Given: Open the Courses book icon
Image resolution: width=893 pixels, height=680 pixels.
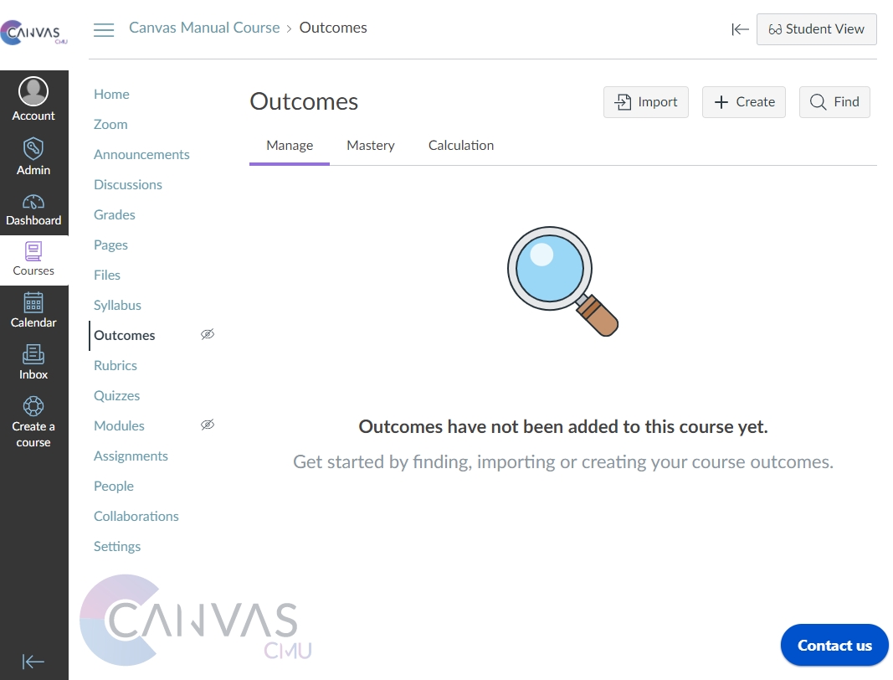Looking at the screenshot, I should point(33,251).
